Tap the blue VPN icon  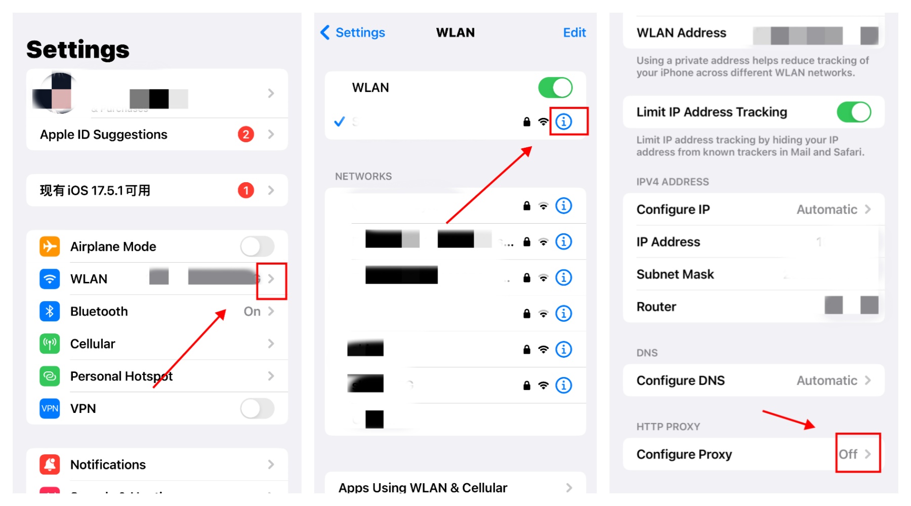point(50,408)
